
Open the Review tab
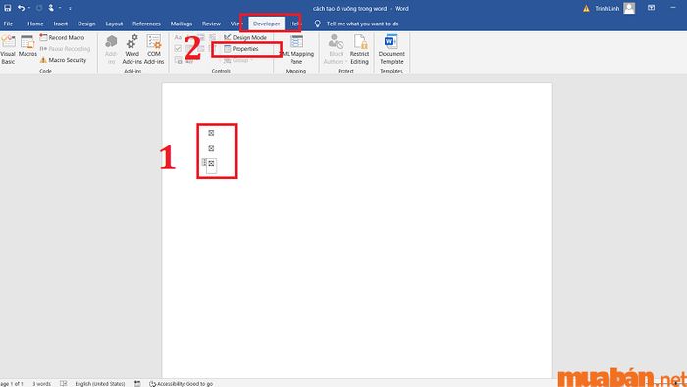211,24
